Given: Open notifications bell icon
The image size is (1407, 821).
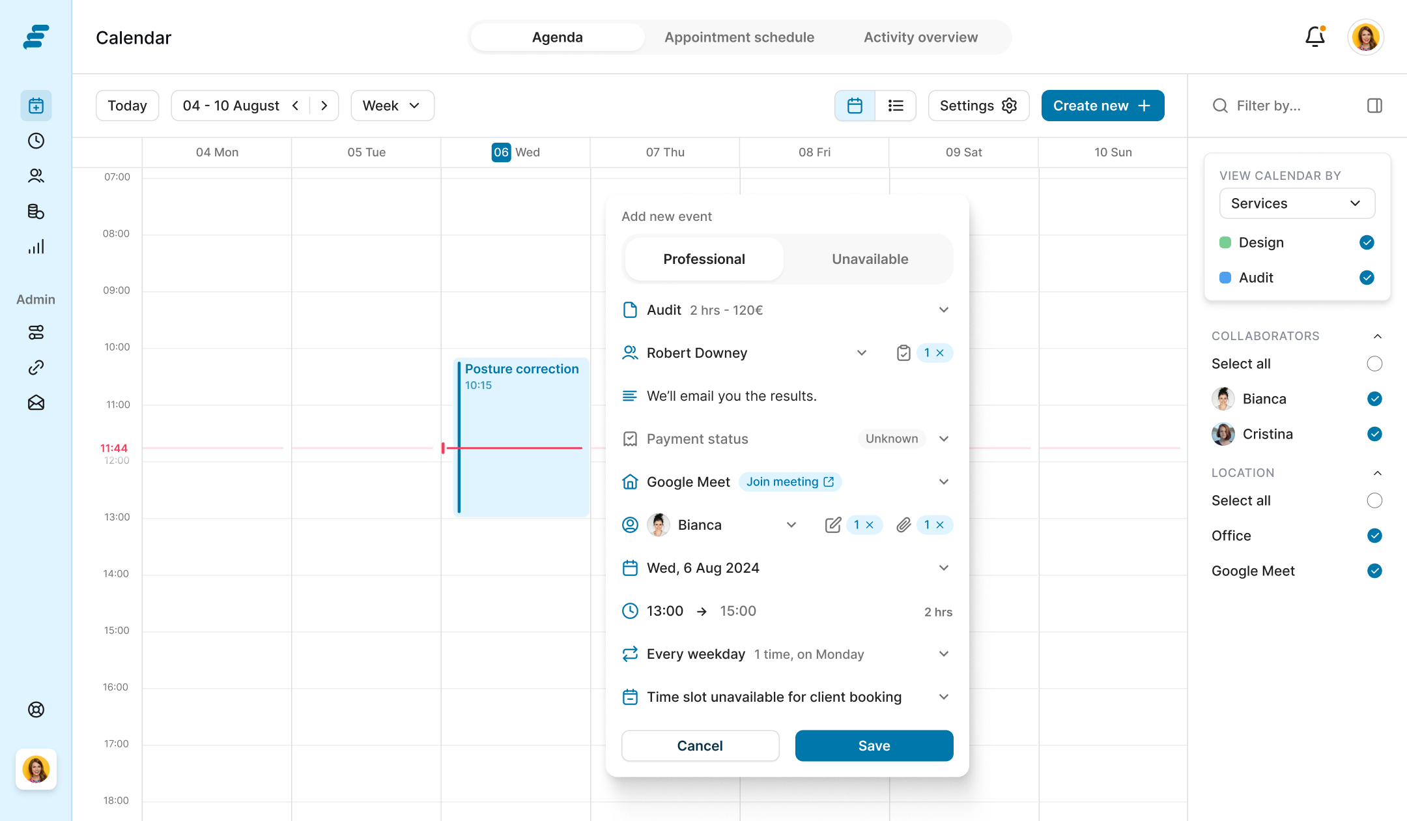Looking at the screenshot, I should pos(1315,37).
